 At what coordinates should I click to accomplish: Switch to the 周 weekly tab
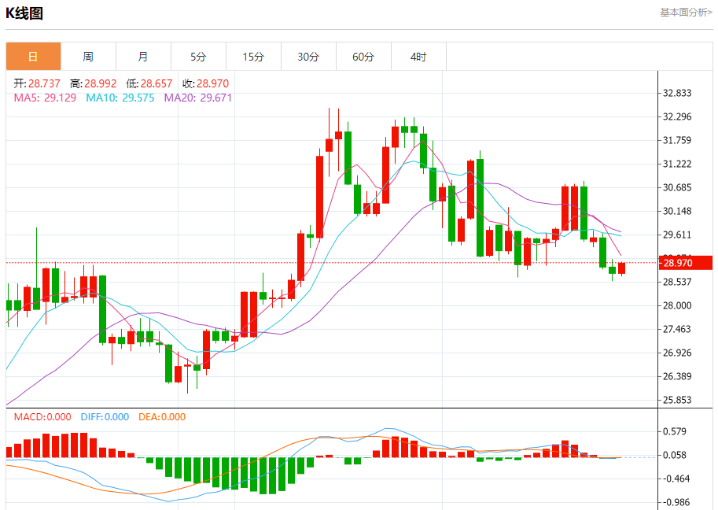coord(88,57)
